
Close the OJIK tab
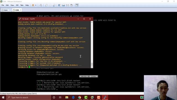point(20,10)
